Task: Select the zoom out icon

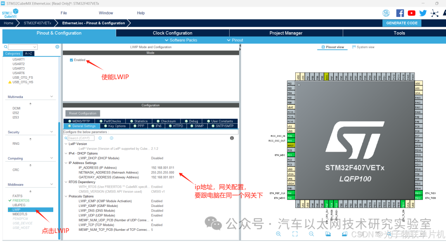Action: 311,234
